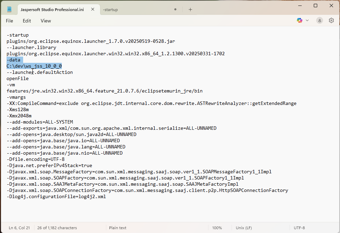This screenshot has height=233, width=340.
Task: Click the openFile line
Action: pos(18,78)
